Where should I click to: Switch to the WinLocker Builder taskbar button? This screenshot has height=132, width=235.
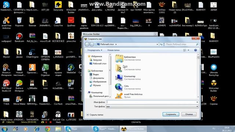pos(133,129)
